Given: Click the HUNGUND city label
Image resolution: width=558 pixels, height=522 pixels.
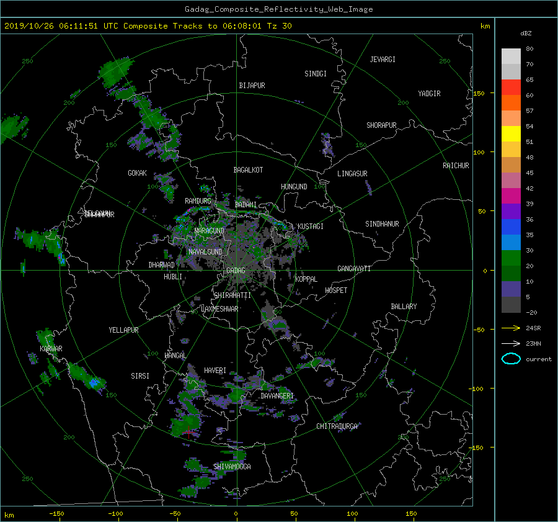Looking at the screenshot, I should (x=294, y=187).
